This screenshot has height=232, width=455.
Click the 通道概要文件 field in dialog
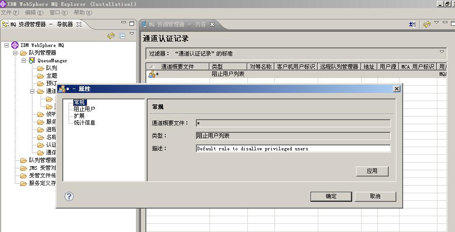pyautogui.click(x=293, y=123)
